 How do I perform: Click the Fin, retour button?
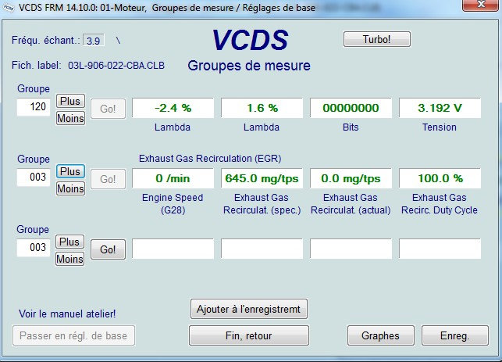click(249, 335)
